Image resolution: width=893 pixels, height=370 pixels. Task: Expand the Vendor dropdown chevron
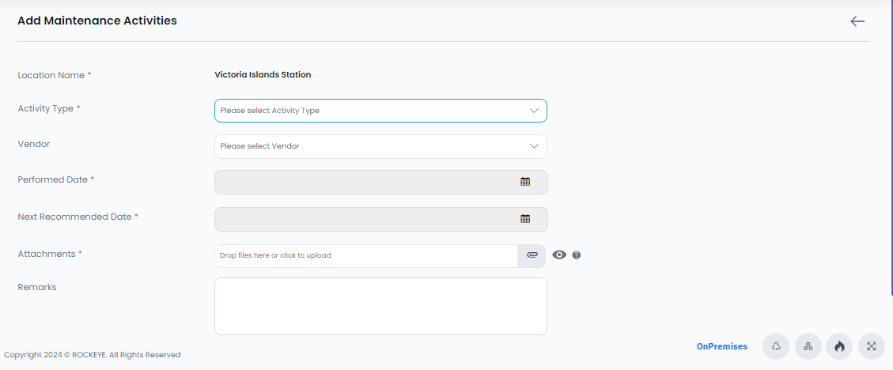point(534,146)
